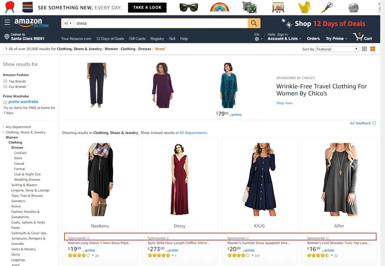Select Casual dresses category
Screen dimensions: 385x266
[x=19, y=163]
